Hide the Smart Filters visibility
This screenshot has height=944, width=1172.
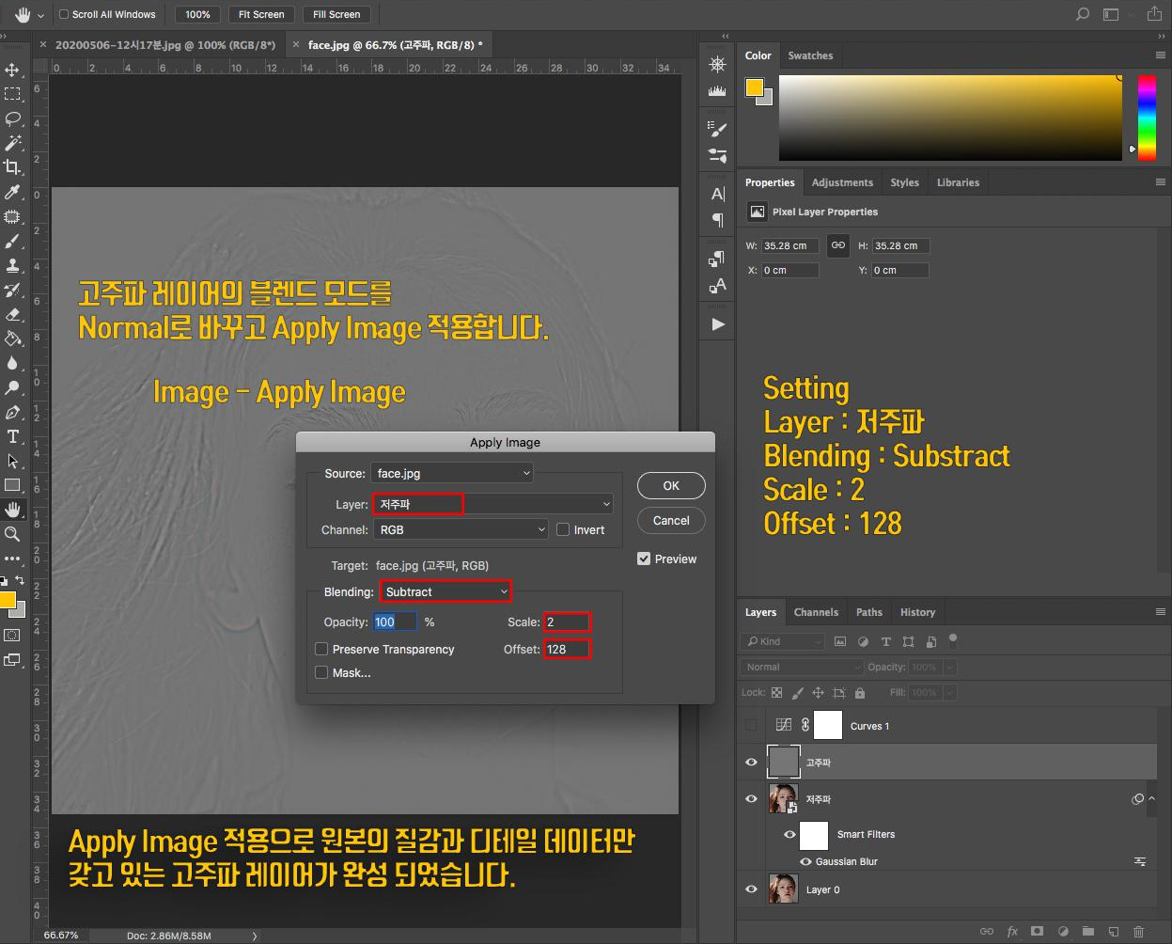pyautogui.click(x=789, y=834)
